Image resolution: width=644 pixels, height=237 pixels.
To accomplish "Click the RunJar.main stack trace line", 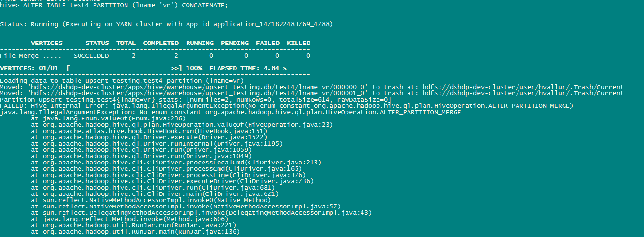I will [136, 231].
